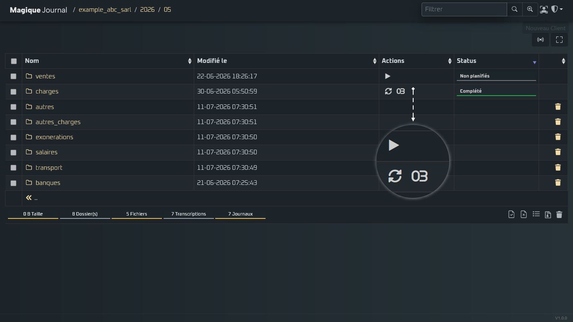Click the 03 count in charges row
The width and height of the screenshot is (573, 322).
click(x=401, y=91)
